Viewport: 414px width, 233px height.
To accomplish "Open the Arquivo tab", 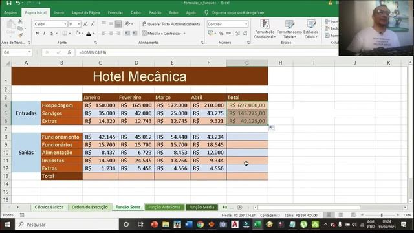I will pyautogui.click(x=10, y=12).
